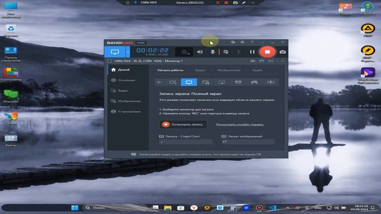
Task: Toggle the speaker sound icon
Action: (200, 52)
